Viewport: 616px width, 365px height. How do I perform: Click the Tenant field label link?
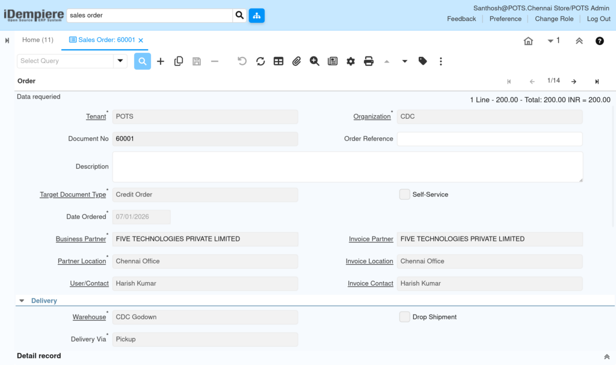click(x=96, y=116)
